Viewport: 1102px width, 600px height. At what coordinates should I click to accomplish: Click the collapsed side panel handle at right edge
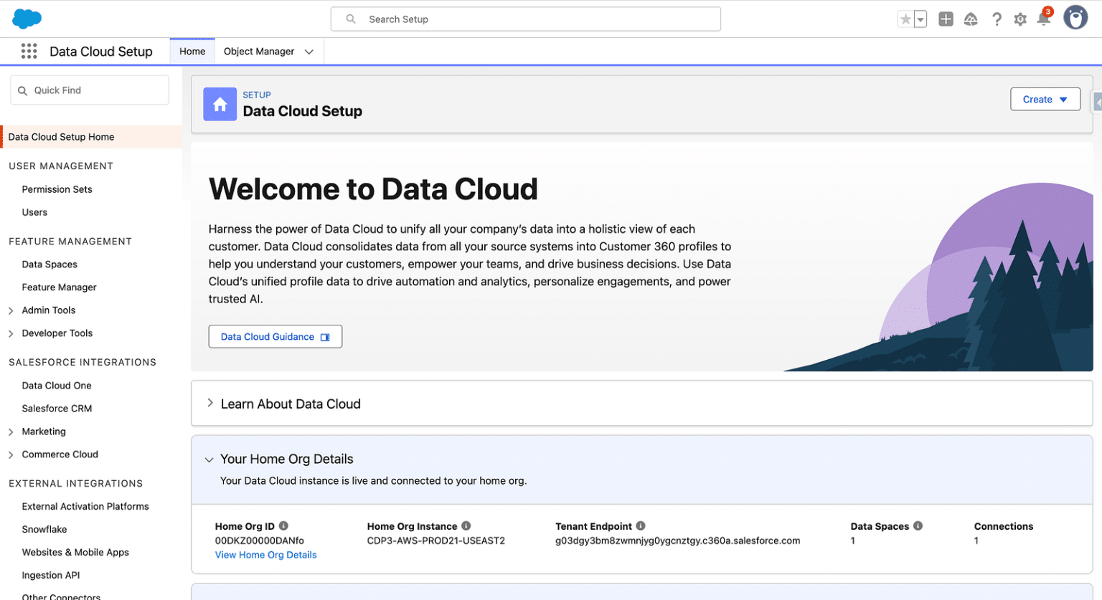click(1097, 103)
